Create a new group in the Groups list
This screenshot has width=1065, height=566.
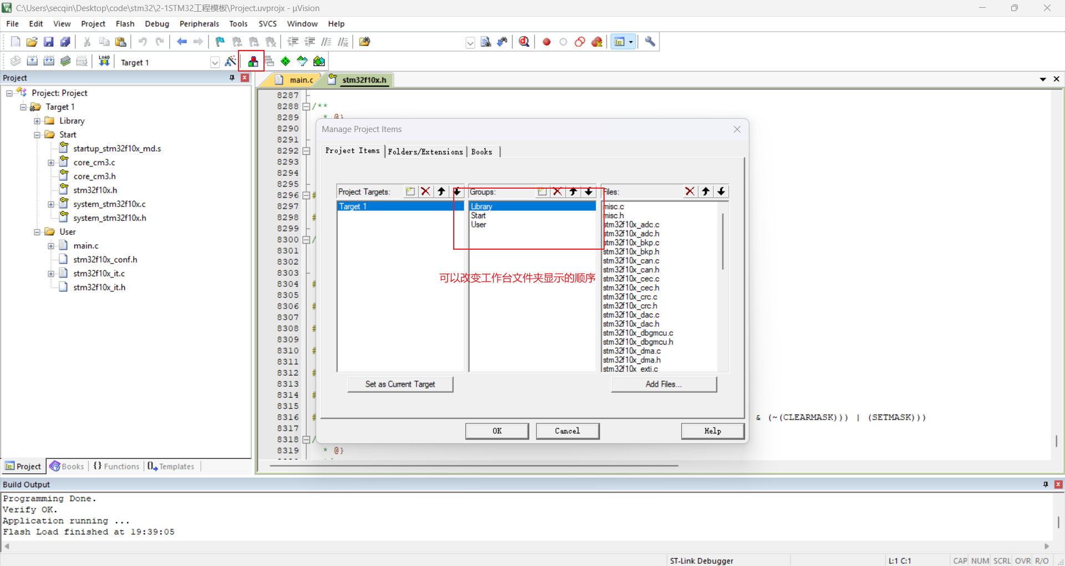(542, 191)
